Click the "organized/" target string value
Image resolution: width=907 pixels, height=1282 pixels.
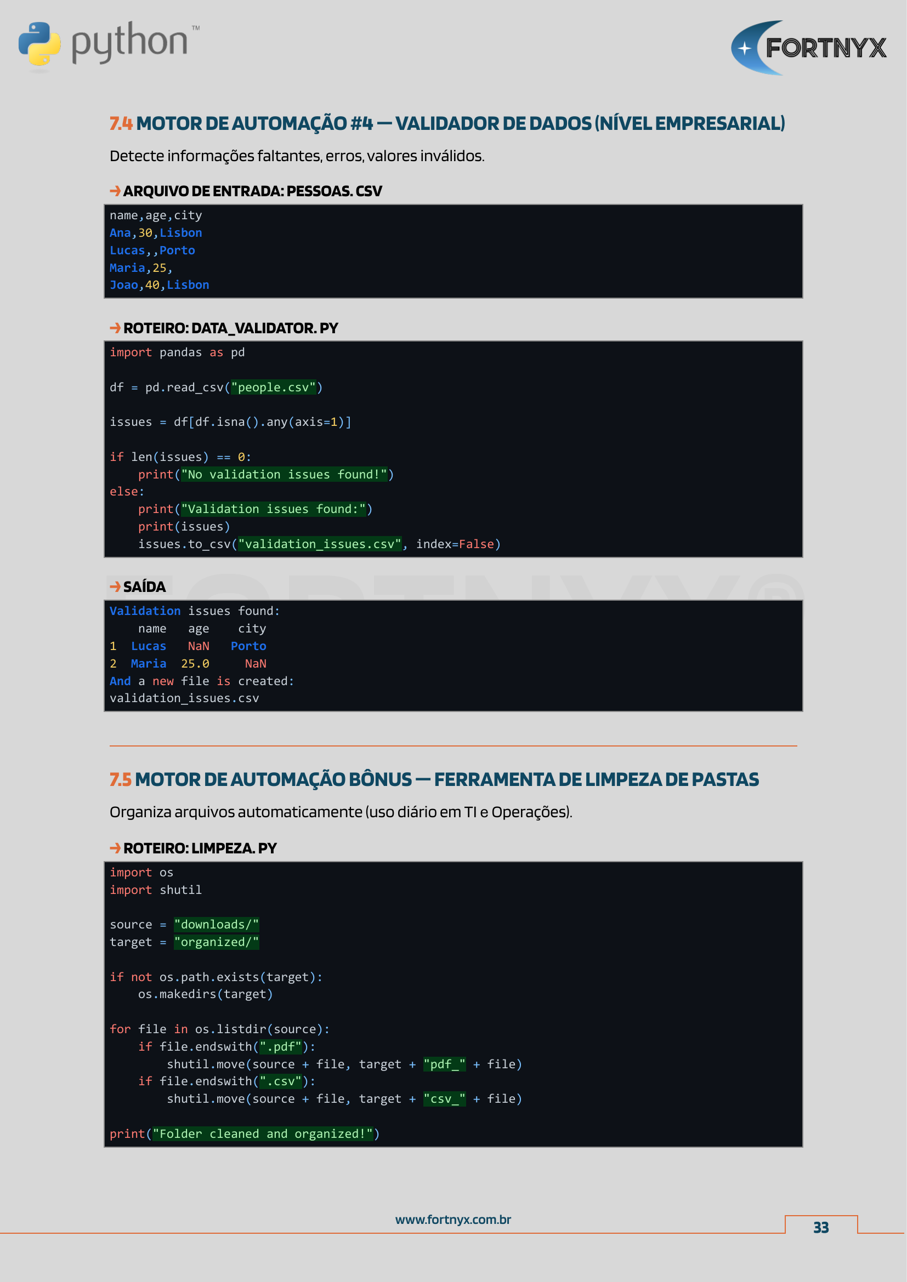point(216,942)
